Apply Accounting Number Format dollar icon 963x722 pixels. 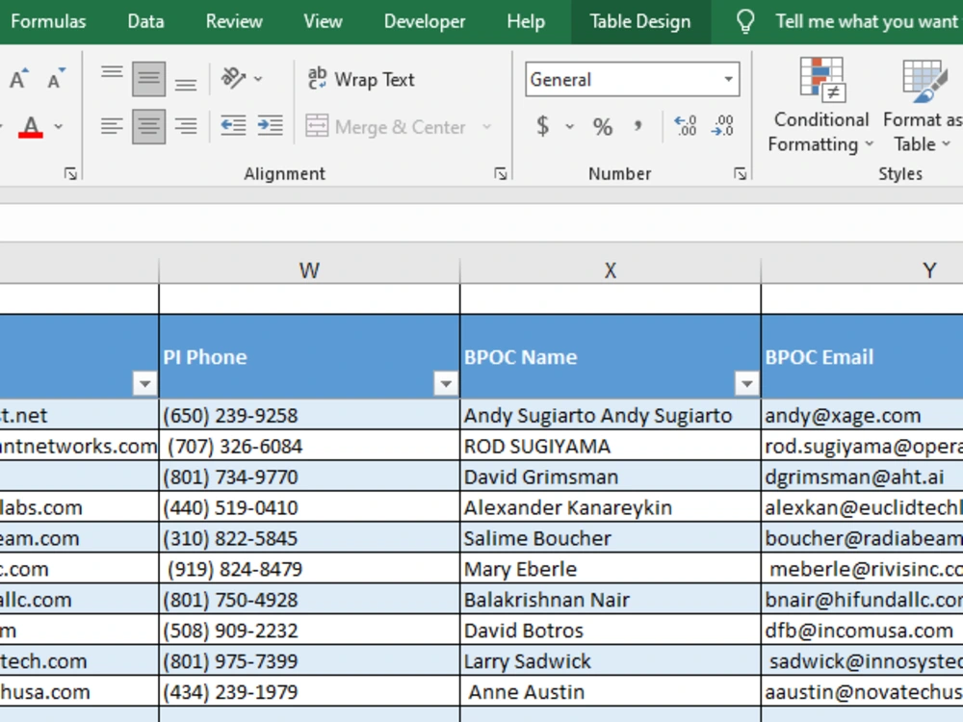pos(542,126)
